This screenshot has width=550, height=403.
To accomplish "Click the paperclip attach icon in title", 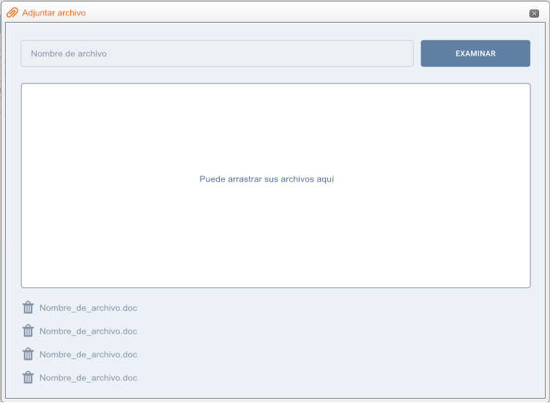I will pos(12,12).
